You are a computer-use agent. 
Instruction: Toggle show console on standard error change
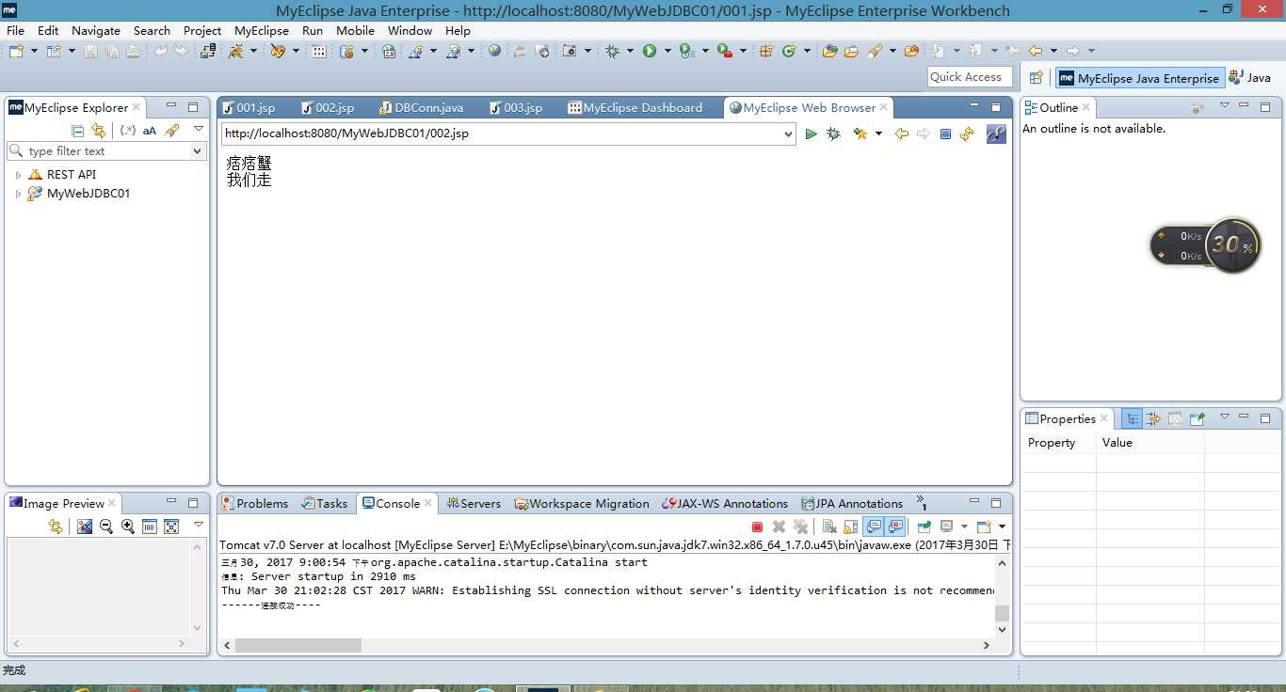[x=895, y=527]
